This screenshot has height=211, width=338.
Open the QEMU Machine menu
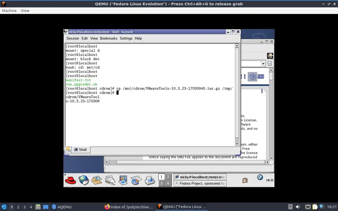[9, 11]
